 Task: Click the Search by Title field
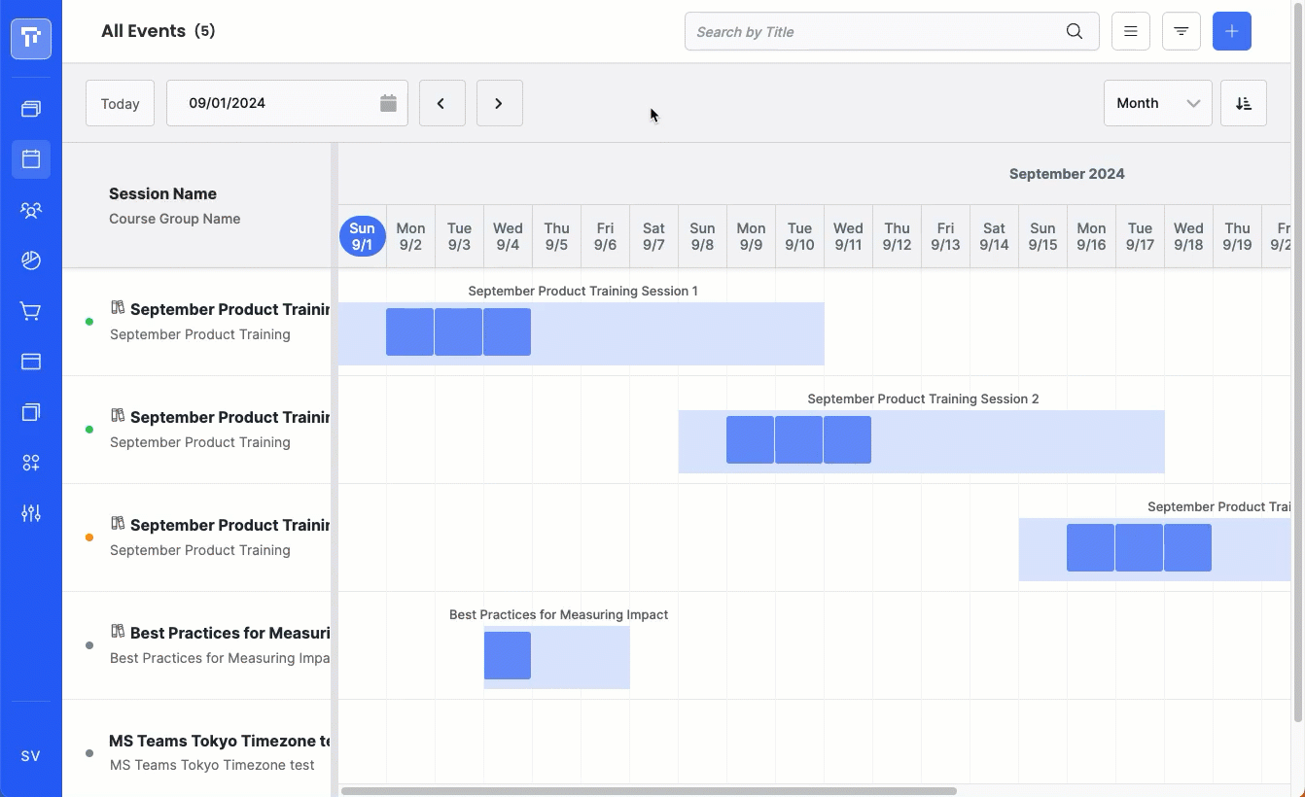pyautogui.click(x=892, y=31)
